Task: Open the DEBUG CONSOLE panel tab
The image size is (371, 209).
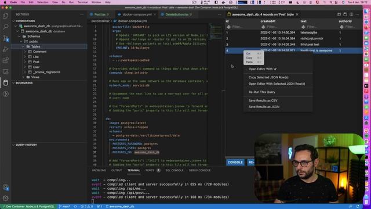Action: click(199, 170)
